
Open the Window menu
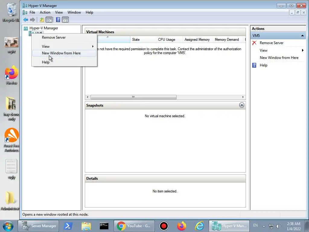click(74, 12)
